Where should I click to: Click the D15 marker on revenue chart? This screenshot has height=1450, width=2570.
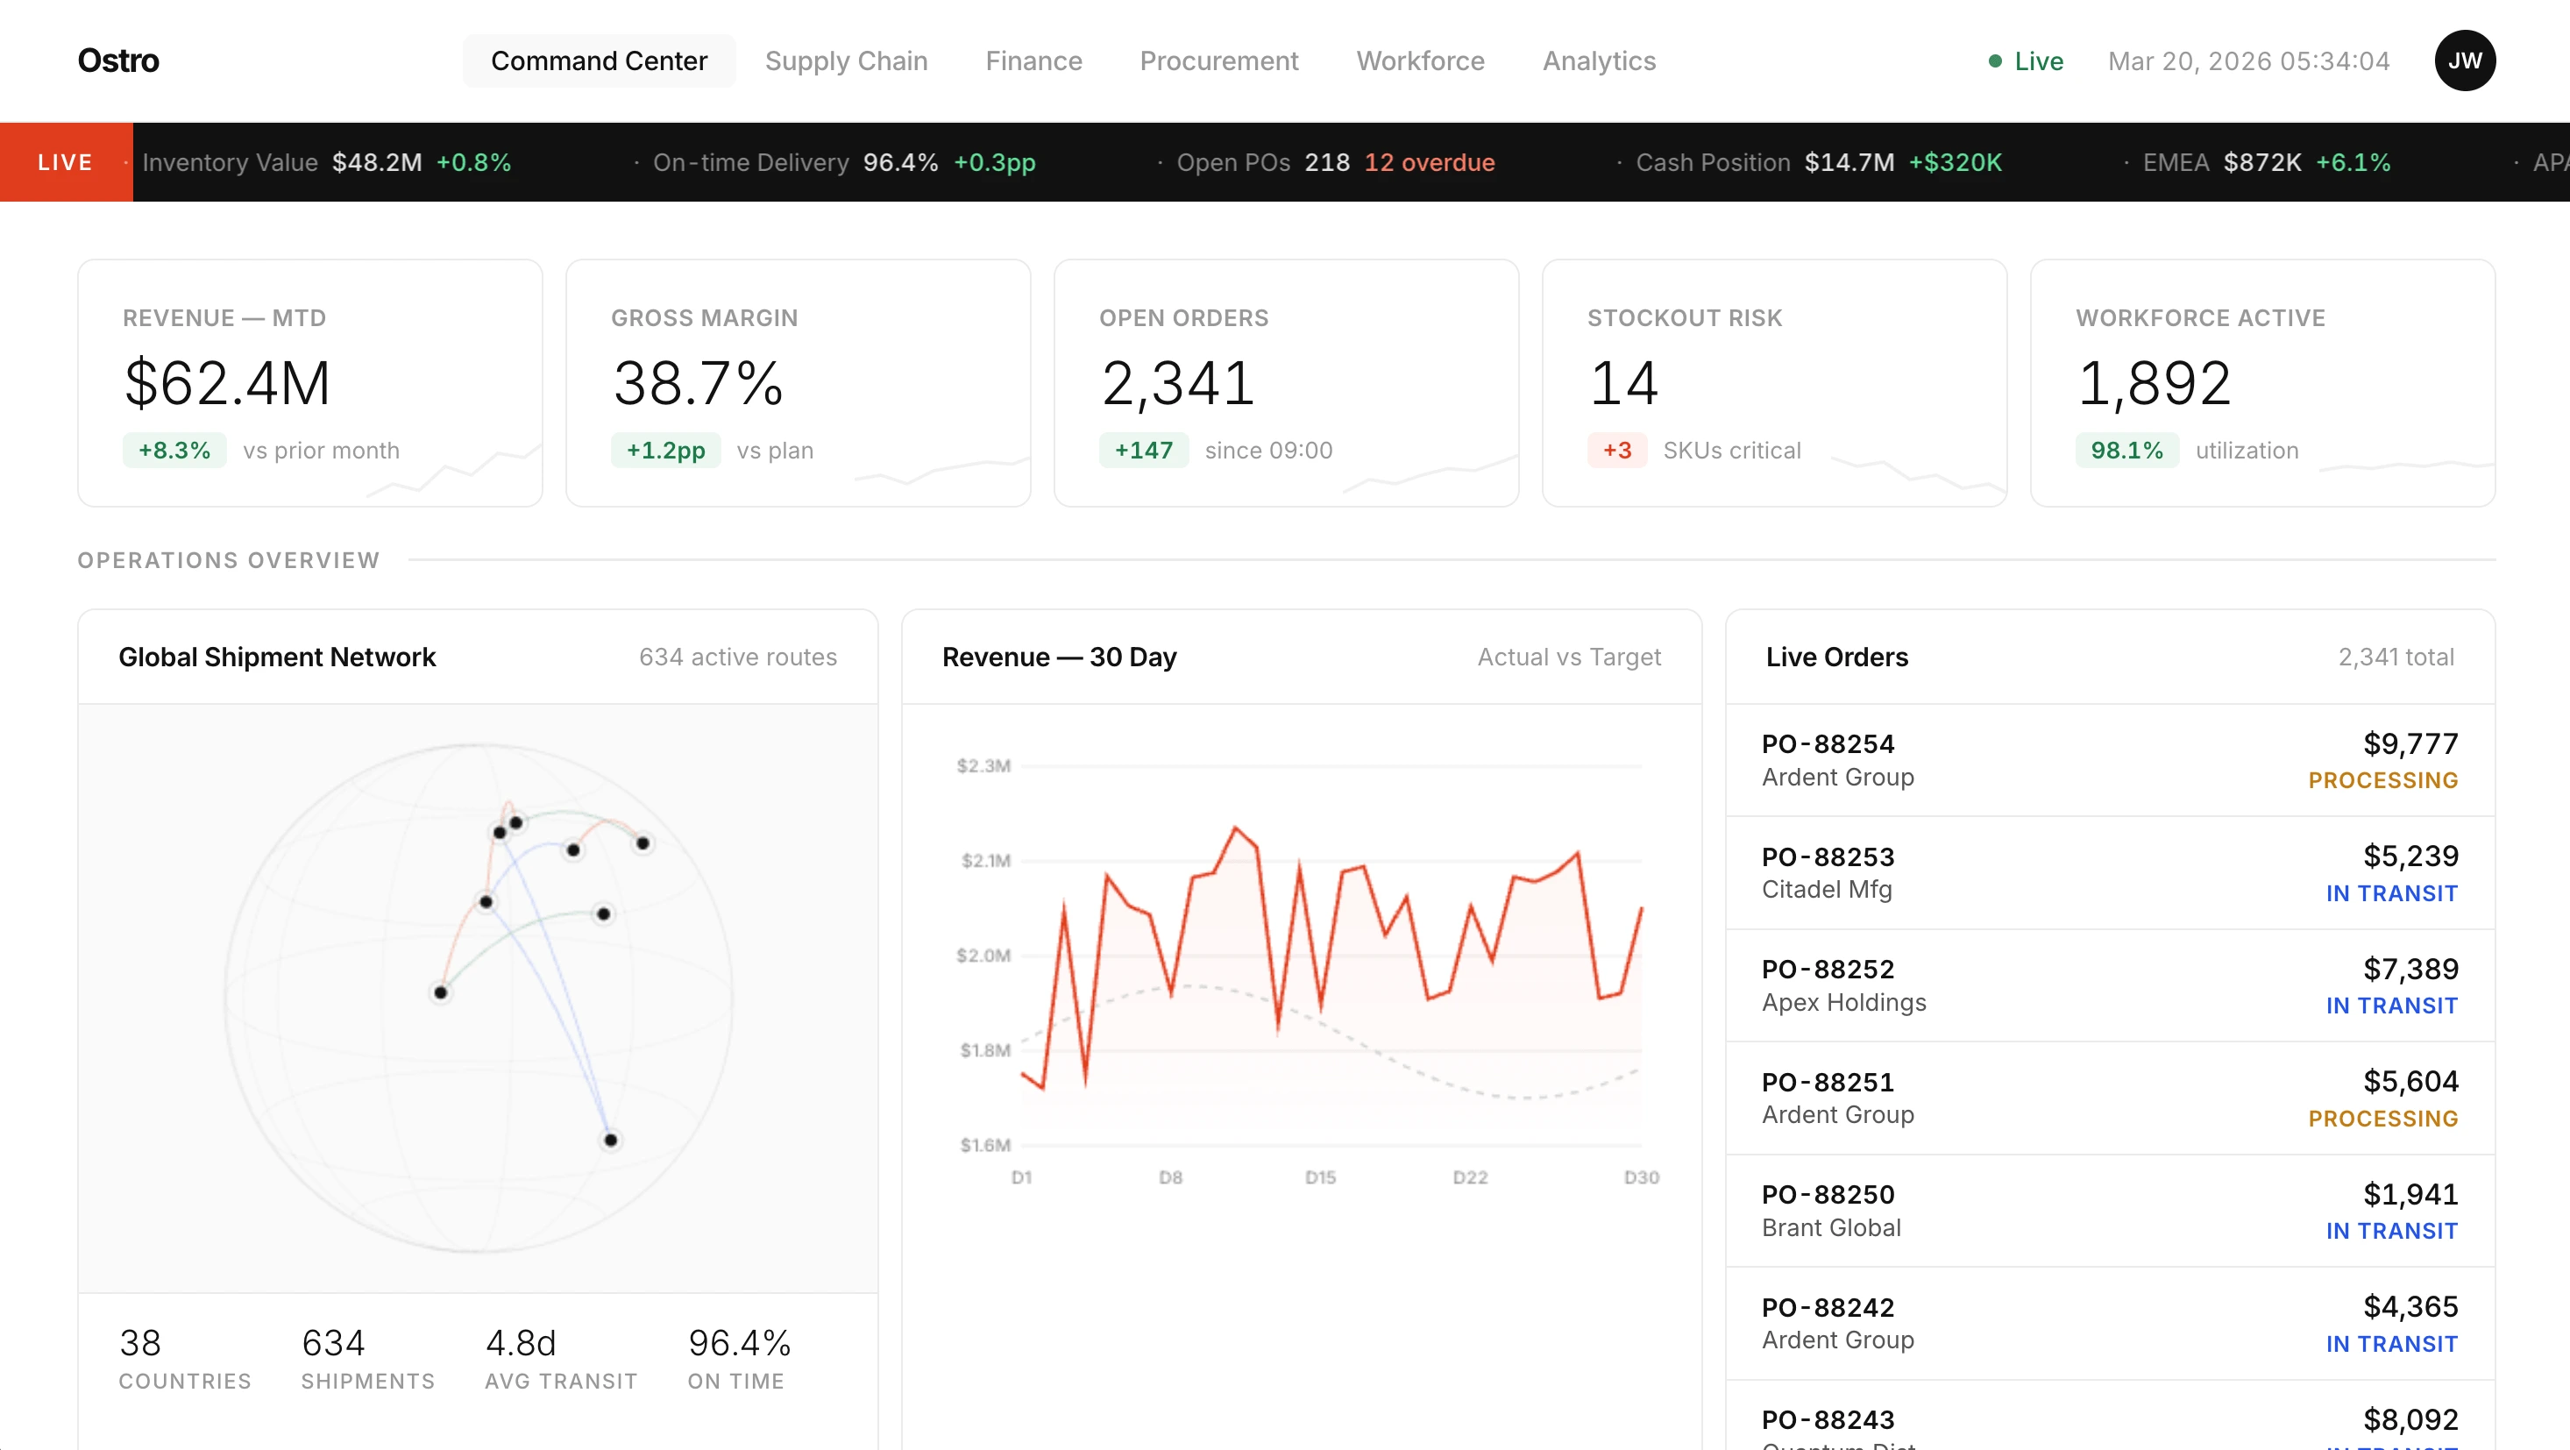tap(1320, 1177)
